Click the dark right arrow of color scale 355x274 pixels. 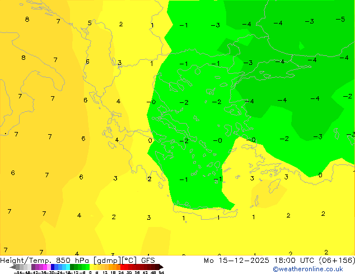pos(161,267)
